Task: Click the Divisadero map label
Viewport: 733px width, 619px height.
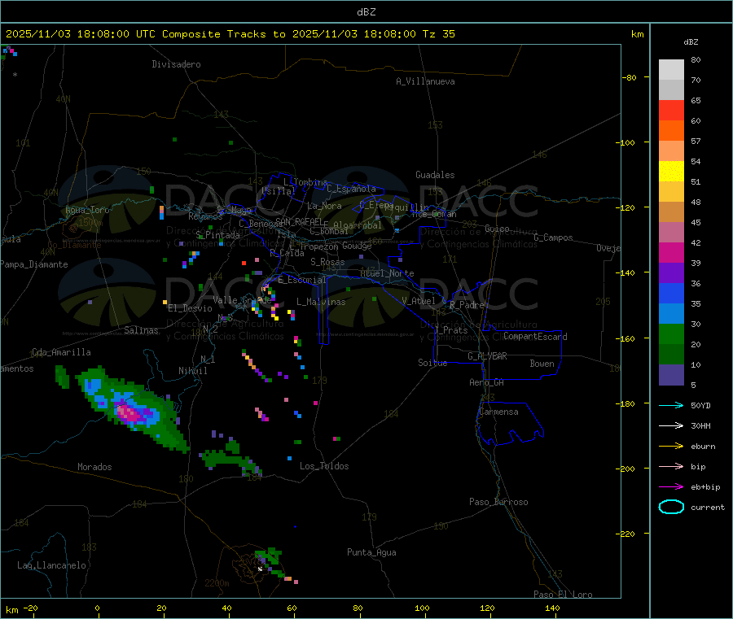Action: coord(176,64)
